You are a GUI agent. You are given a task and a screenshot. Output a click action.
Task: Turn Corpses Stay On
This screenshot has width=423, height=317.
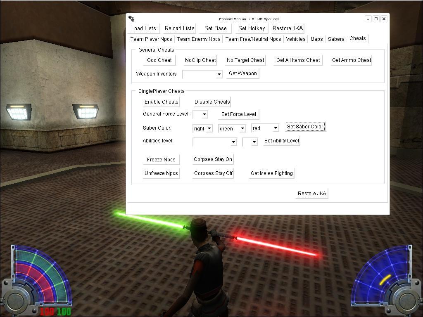pyautogui.click(x=213, y=159)
